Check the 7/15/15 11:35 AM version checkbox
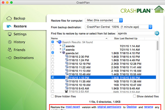The height and width of the screenshot is (110, 165). tap(53, 81)
